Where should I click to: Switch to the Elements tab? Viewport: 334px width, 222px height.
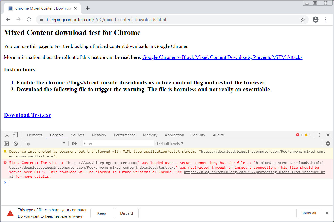tap(35, 135)
